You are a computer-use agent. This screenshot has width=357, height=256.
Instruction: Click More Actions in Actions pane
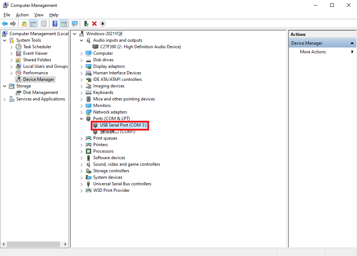pyautogui.click(x=313, y=52)
